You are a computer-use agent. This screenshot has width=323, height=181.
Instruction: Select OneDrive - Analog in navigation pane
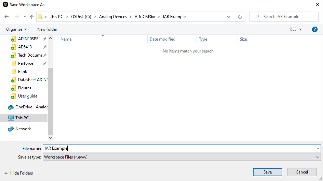(31, 107)
